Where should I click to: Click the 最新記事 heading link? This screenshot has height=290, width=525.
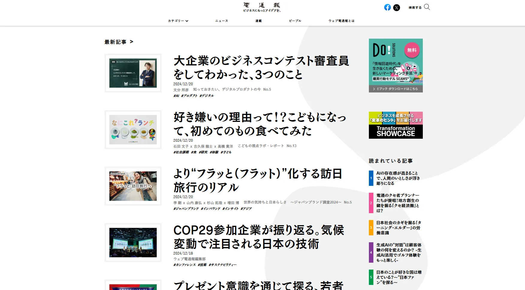pos(115,42)
